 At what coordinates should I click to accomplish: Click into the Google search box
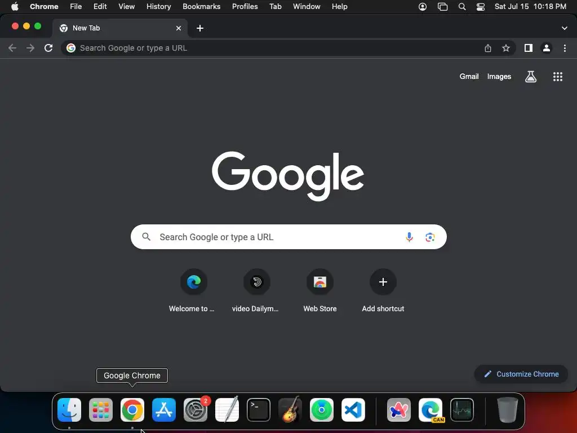288,237
